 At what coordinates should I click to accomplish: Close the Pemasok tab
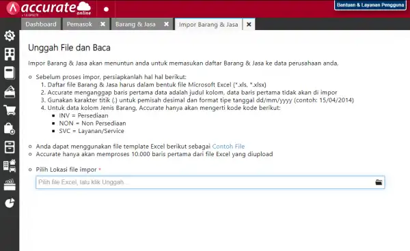pos(102,24)
